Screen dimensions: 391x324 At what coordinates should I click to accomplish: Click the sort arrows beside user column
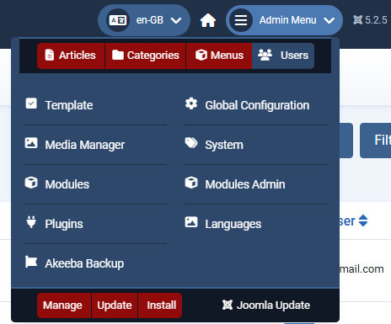(x=363, y=220)
